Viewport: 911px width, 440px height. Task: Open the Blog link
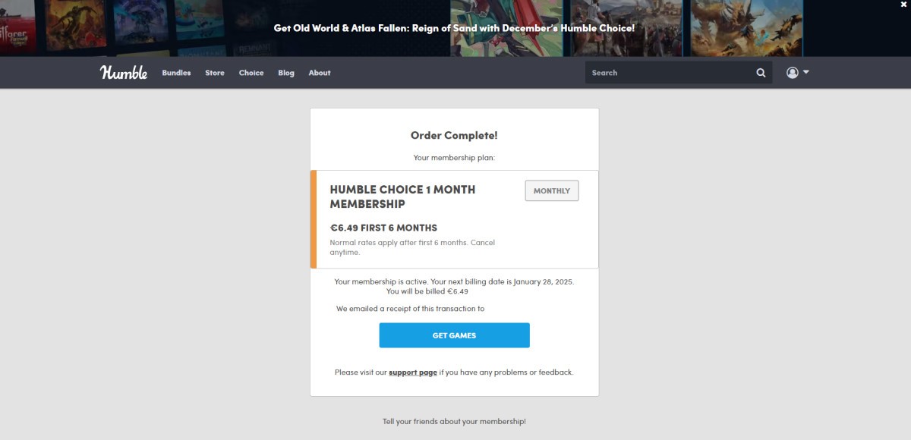286,73
